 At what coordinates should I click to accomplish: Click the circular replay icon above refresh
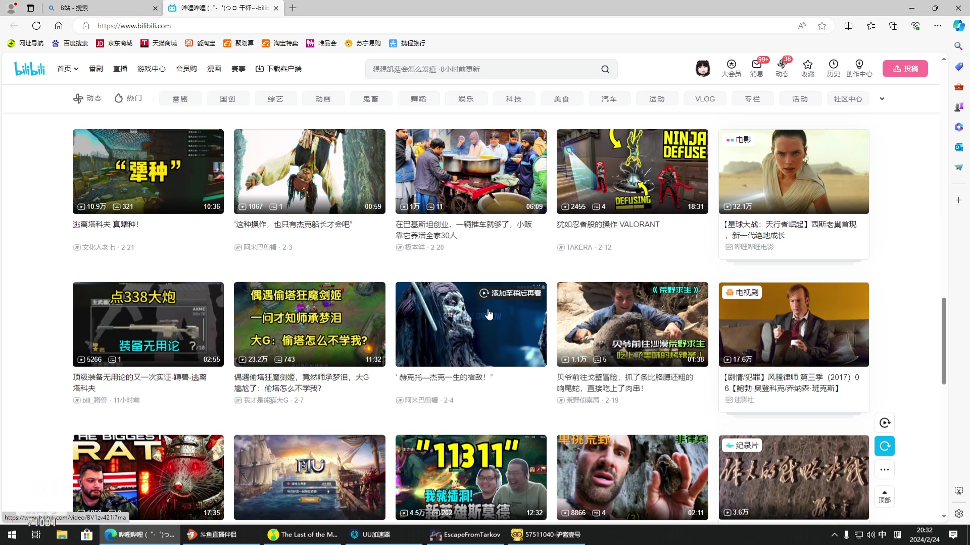coord(885,423)
